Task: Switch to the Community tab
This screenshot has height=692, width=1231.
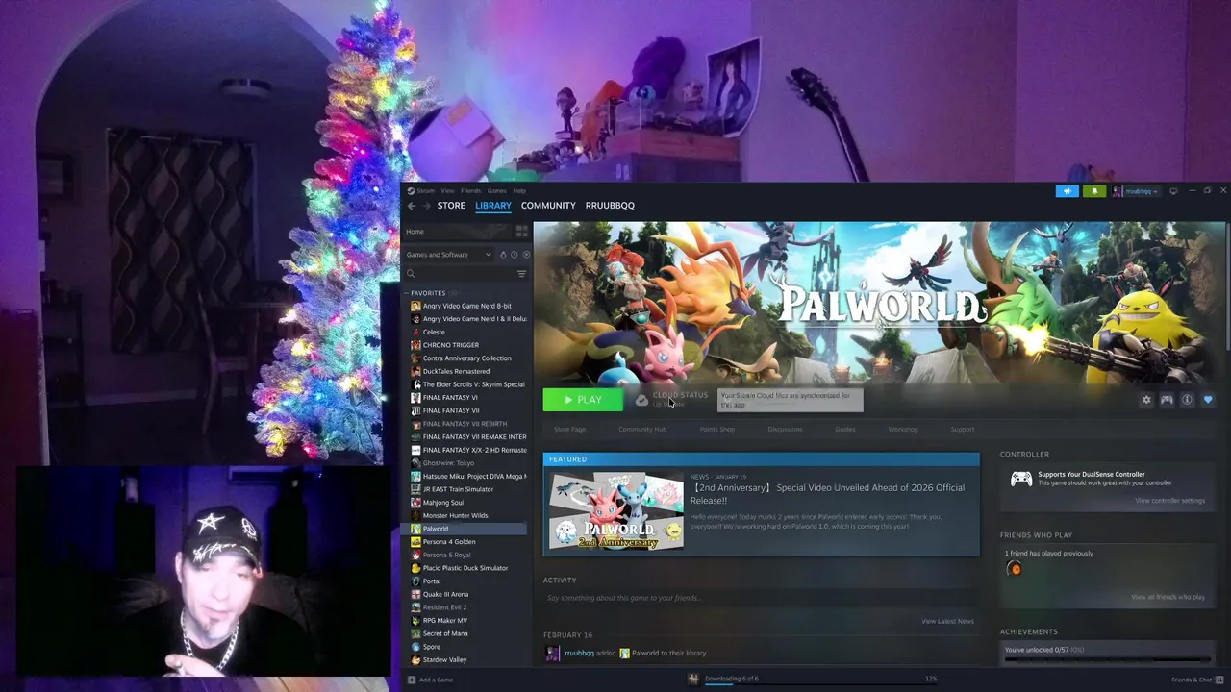Action: pos(548,206)
